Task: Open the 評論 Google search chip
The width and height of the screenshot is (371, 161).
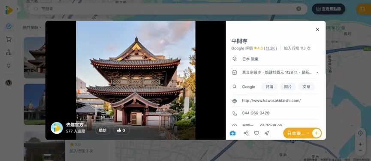Action: tap(269, 87)
